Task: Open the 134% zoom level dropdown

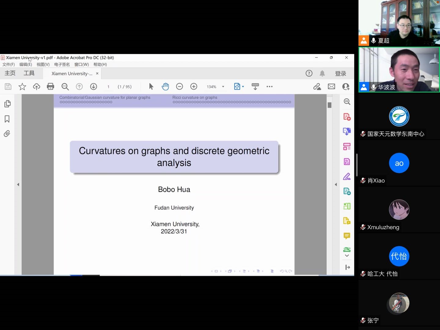Action: (223, 87)
